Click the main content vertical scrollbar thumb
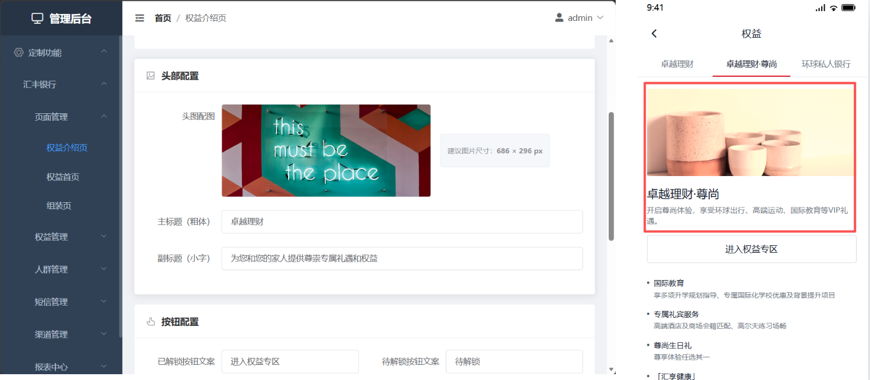 point(611,176)
